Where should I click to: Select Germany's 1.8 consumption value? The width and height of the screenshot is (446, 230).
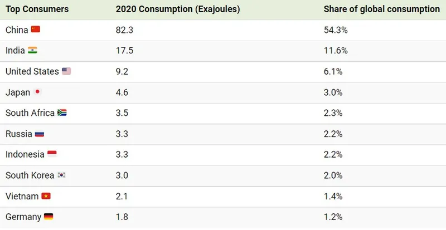(x=122, y=217)
